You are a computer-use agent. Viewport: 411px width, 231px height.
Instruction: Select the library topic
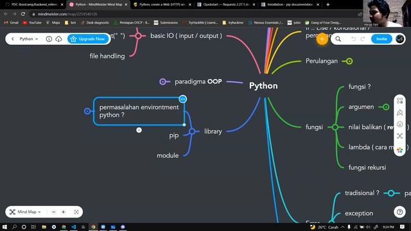point(213,131)
